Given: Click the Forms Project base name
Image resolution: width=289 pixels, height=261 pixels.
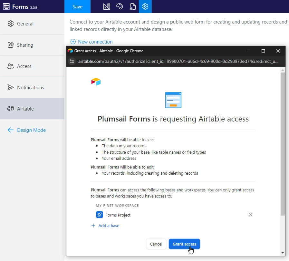Looking at the screenshot, I should 118,215.
